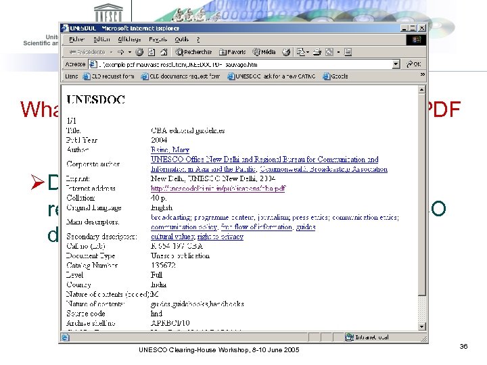The height and width of the screenshot is (365, 487).
Task: Open the Edit button dropdown arrow
Action: 339,52
